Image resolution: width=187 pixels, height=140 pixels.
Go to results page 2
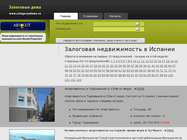[x=114, y=61]
